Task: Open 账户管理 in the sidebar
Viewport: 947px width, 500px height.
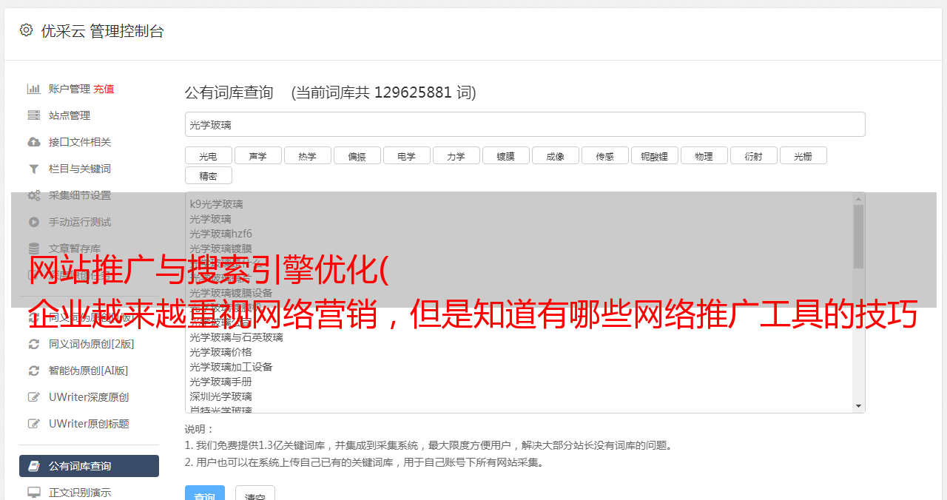Action: point(70,89)
